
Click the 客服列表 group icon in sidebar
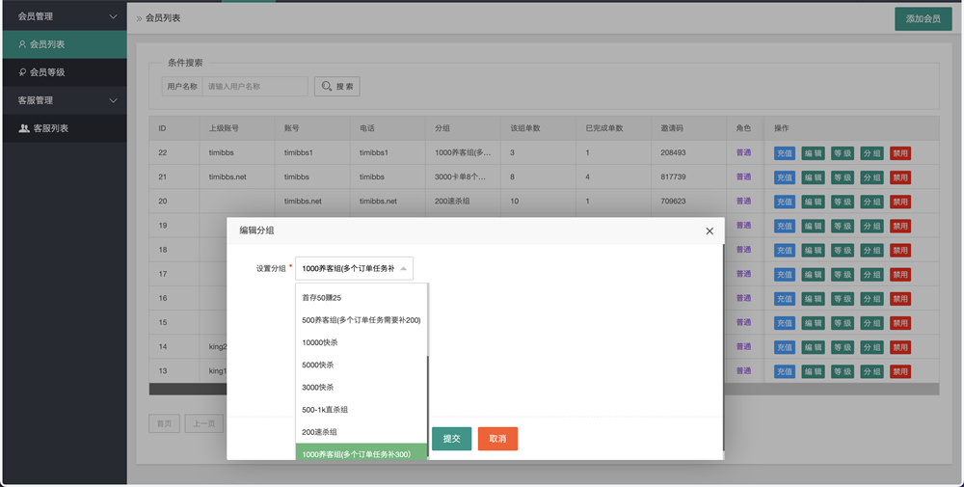24,128
